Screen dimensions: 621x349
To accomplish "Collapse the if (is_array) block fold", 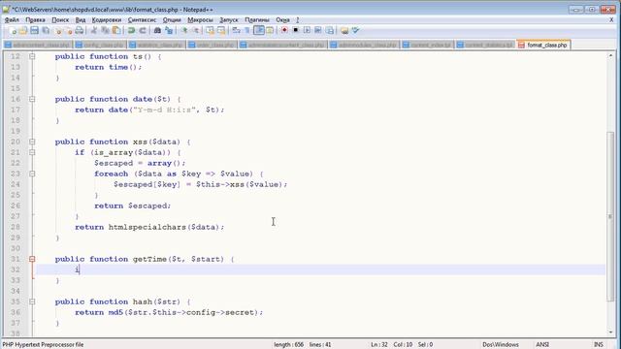I will click(32, 152).
